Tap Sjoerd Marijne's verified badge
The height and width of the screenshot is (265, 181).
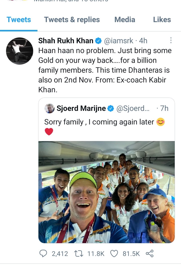coord(111,109)
